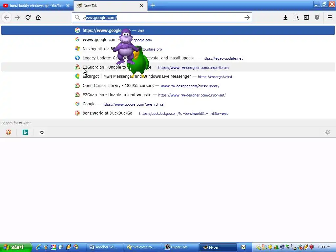Click the Go arrow in the address bar

pos(247,18)
